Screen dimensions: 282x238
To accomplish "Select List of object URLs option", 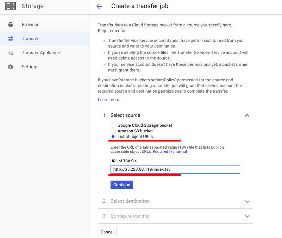I will pyautogui.click(x=113, y=137).
